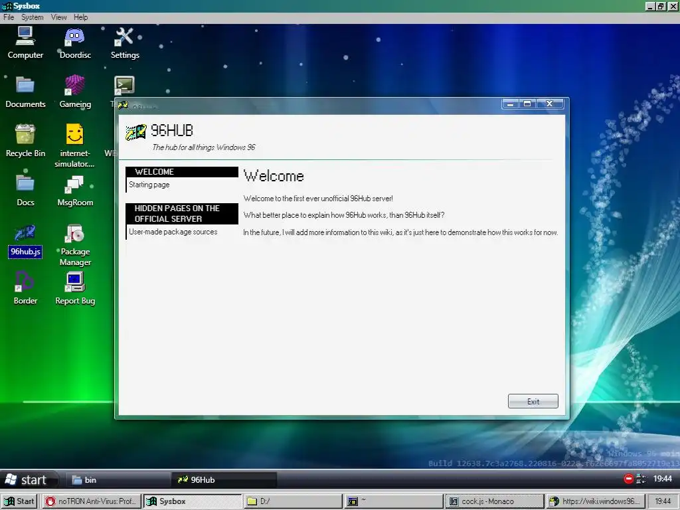
Task: Click the 96HUB logo in the header
Action: click(x=136, y=132)
